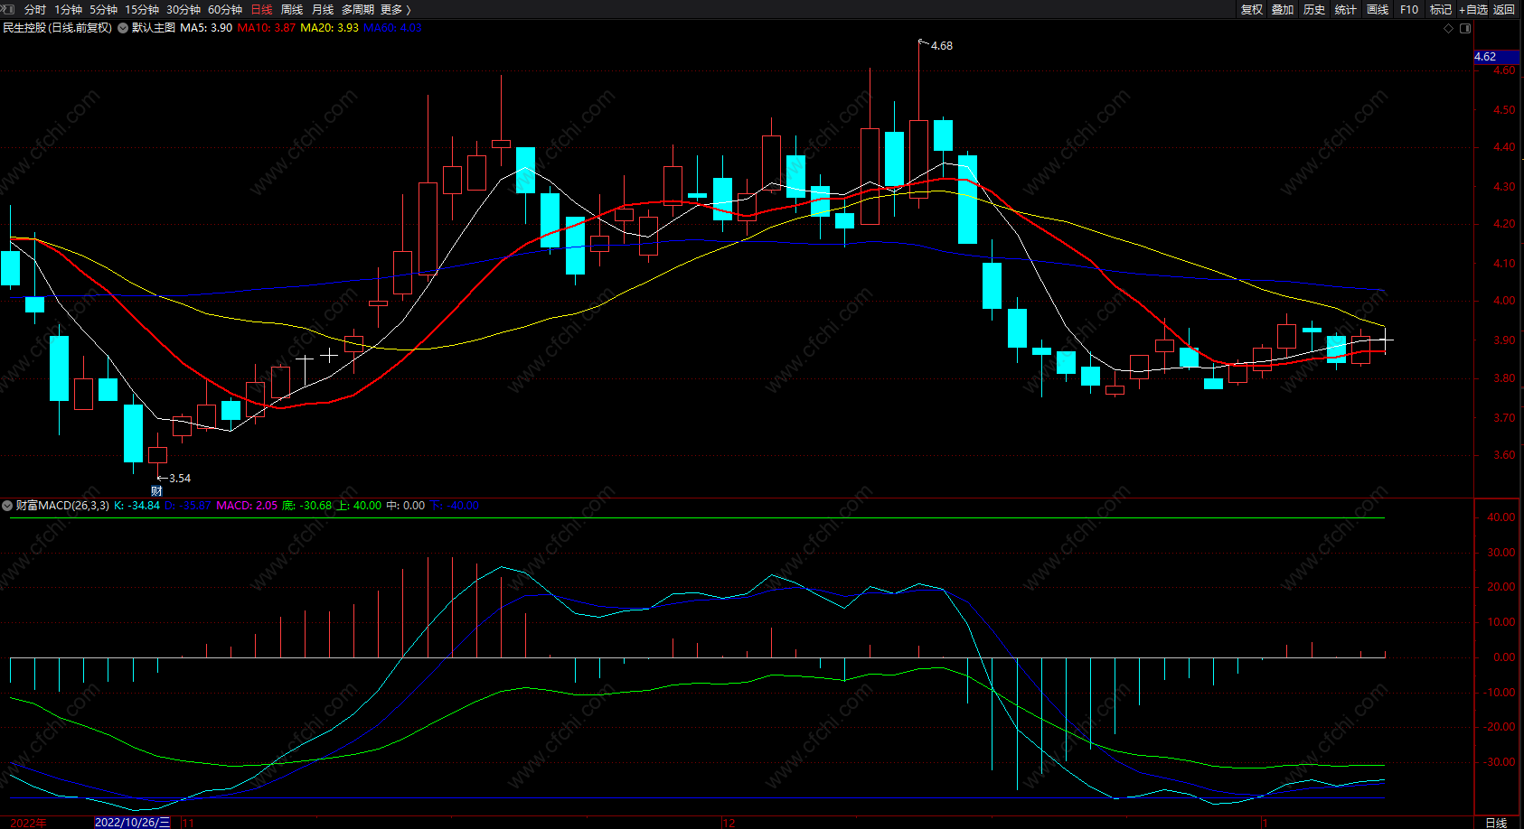Click the 日线 label at bottom-right corner
Viewport: 1524px width, 829px height.
pyautogui.click(x=1496, y=823)
